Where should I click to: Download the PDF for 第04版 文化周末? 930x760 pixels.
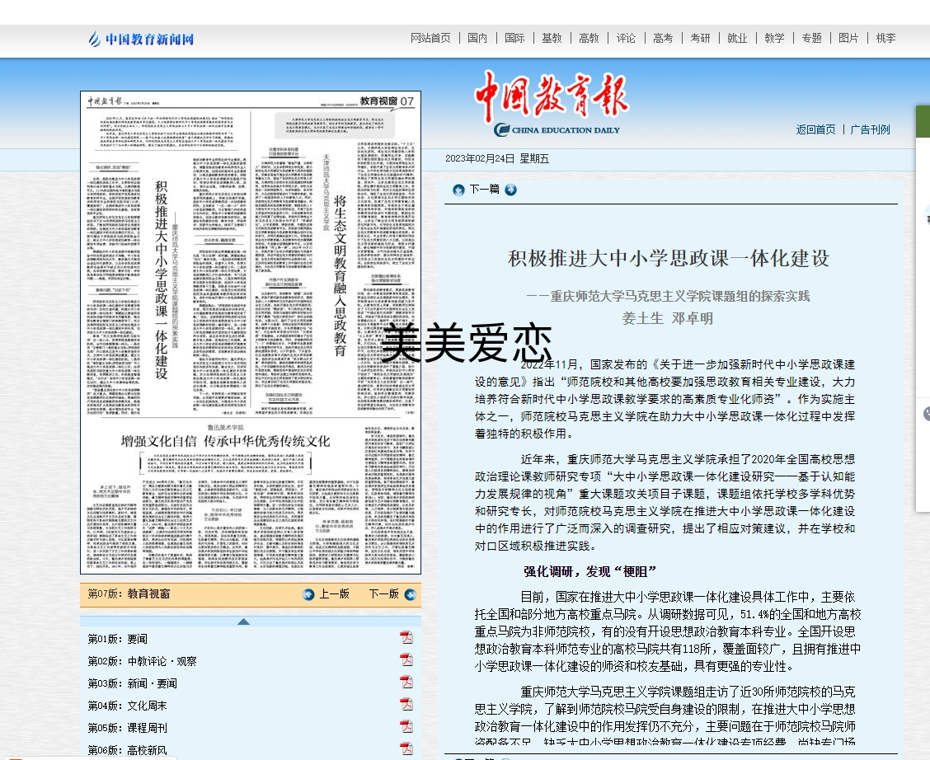pyautogui.click(x=406, y=704)
